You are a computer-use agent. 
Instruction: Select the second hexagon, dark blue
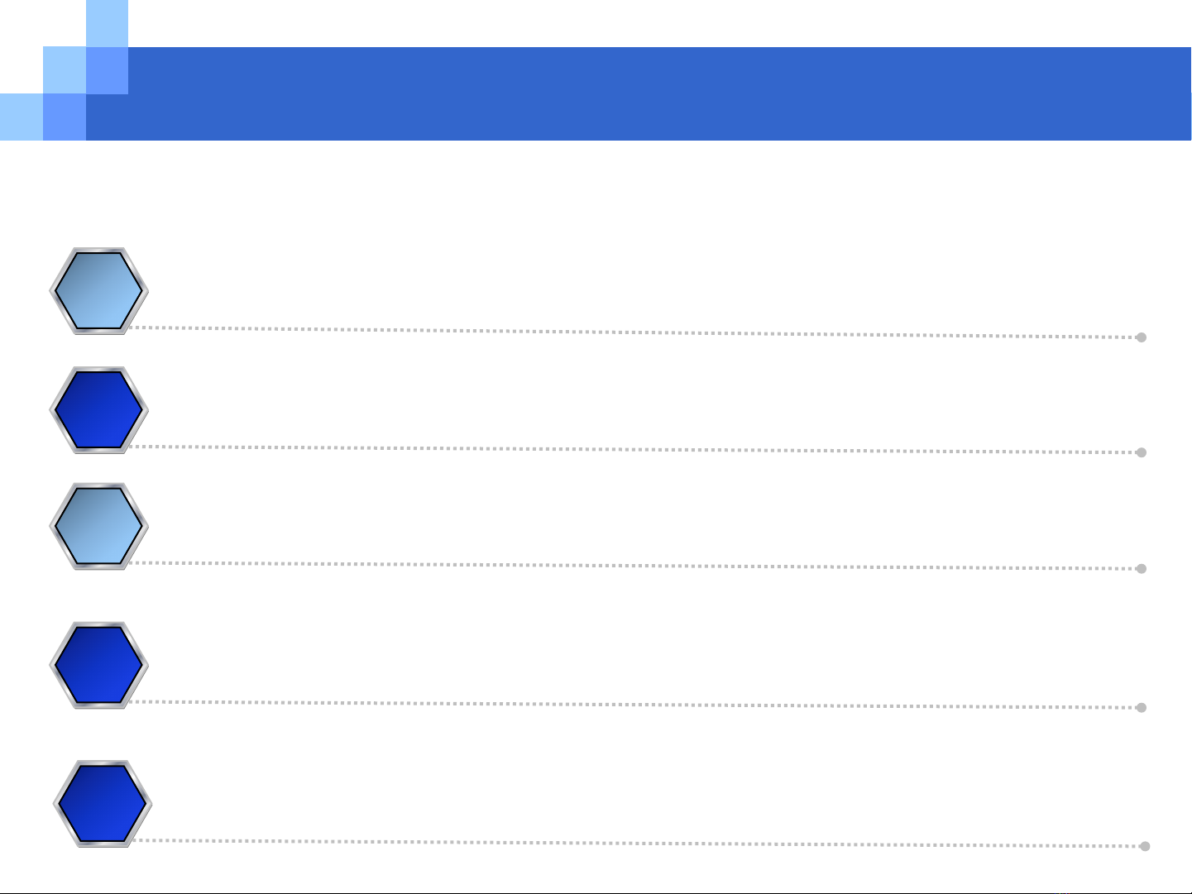coord(98,409)
